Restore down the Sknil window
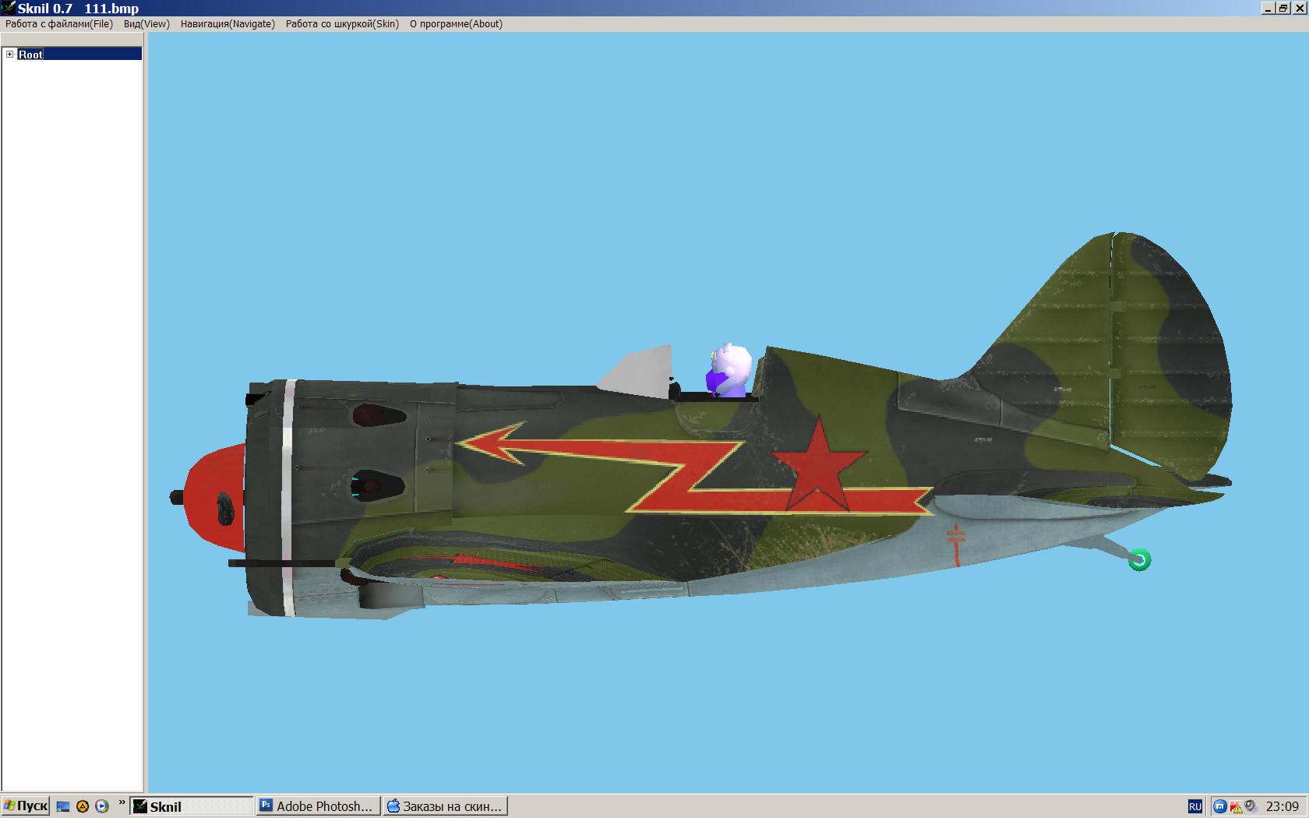Screen dimensions: 1309x818 (x=1283, y=9)
